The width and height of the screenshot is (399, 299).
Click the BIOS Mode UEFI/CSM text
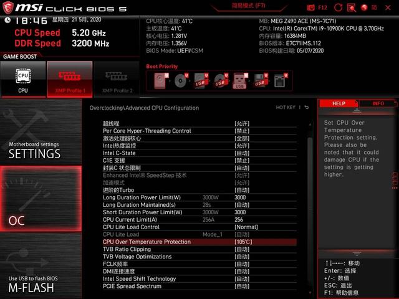pos(175,50)
